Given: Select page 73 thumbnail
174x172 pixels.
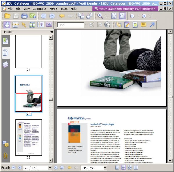Looking at the screenshot, I should 28,137.
